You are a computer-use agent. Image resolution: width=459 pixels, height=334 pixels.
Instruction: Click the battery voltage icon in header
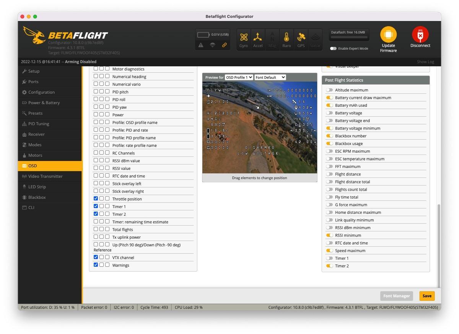tap(203, 35)
